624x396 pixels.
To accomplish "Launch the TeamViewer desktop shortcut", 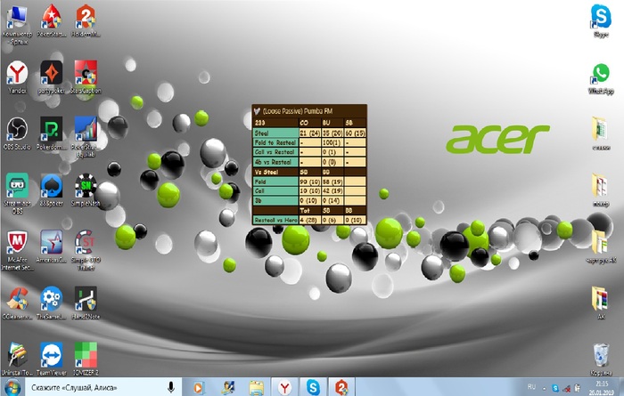I will (x=52, y=359).
